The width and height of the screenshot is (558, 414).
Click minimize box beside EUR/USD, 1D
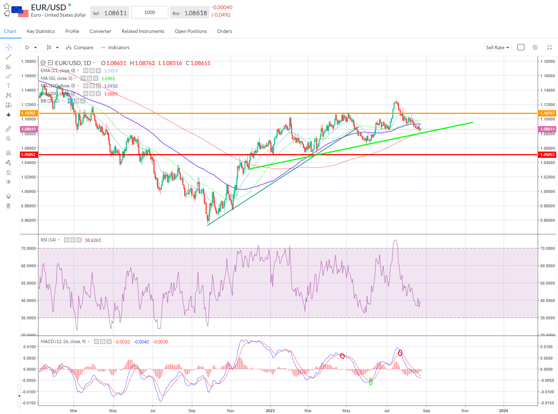(x=50, y=63)
